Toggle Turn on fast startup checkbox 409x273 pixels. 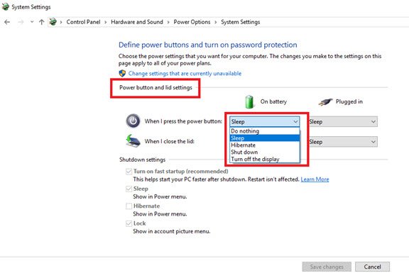(129, 172)
